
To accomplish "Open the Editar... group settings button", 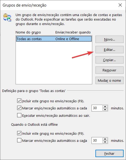I will click(x=109, y=50).
